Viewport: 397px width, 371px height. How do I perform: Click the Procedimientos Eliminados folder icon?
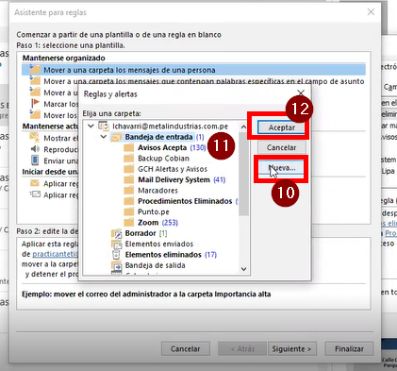click(129, 201)
